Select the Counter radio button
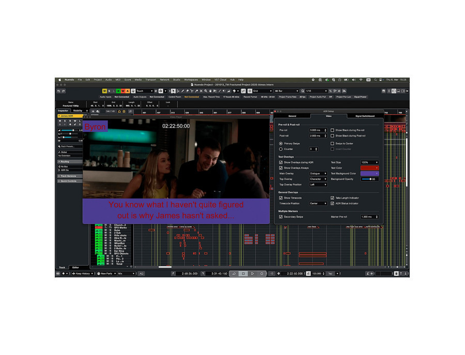The height and width of the screenshot is (355, 465). pyautogui.click(x=281, y=149)
